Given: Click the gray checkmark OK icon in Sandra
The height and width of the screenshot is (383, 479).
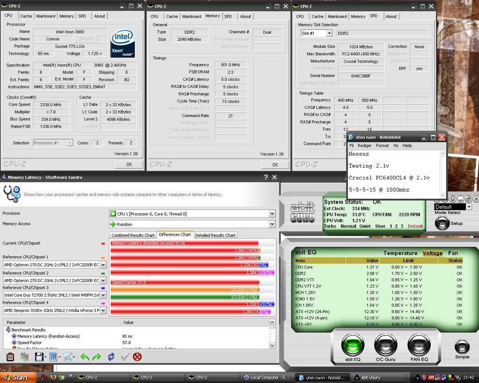Looking at the screenshot, I should click(x=125, y=357).
